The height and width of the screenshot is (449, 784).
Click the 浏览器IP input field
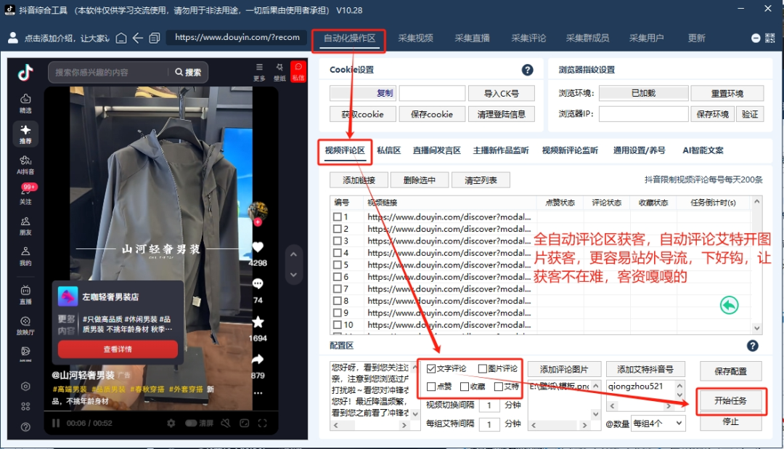pyautogui.click(x=643, y=114)
